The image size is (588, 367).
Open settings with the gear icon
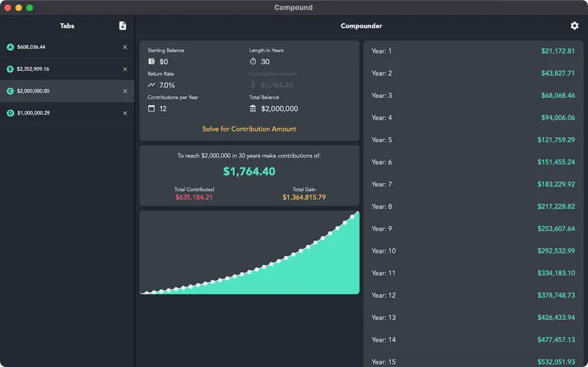[574, 26]
